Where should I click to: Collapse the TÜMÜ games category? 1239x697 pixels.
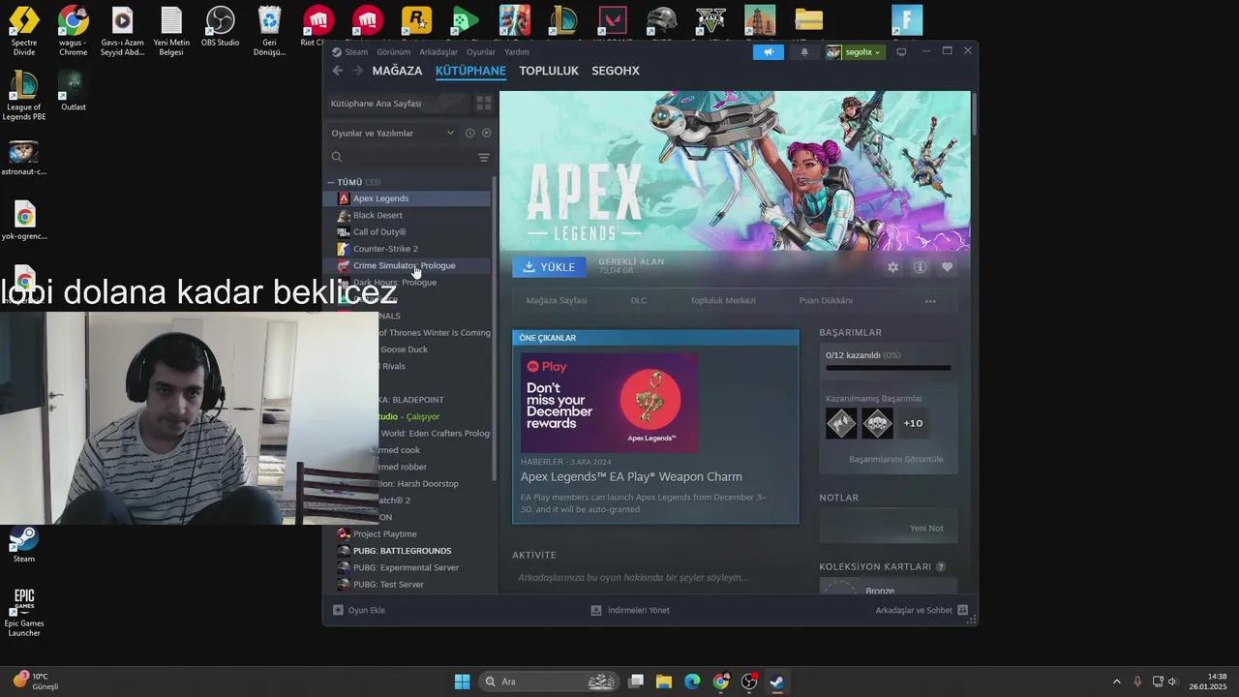[x=331, y=182]
